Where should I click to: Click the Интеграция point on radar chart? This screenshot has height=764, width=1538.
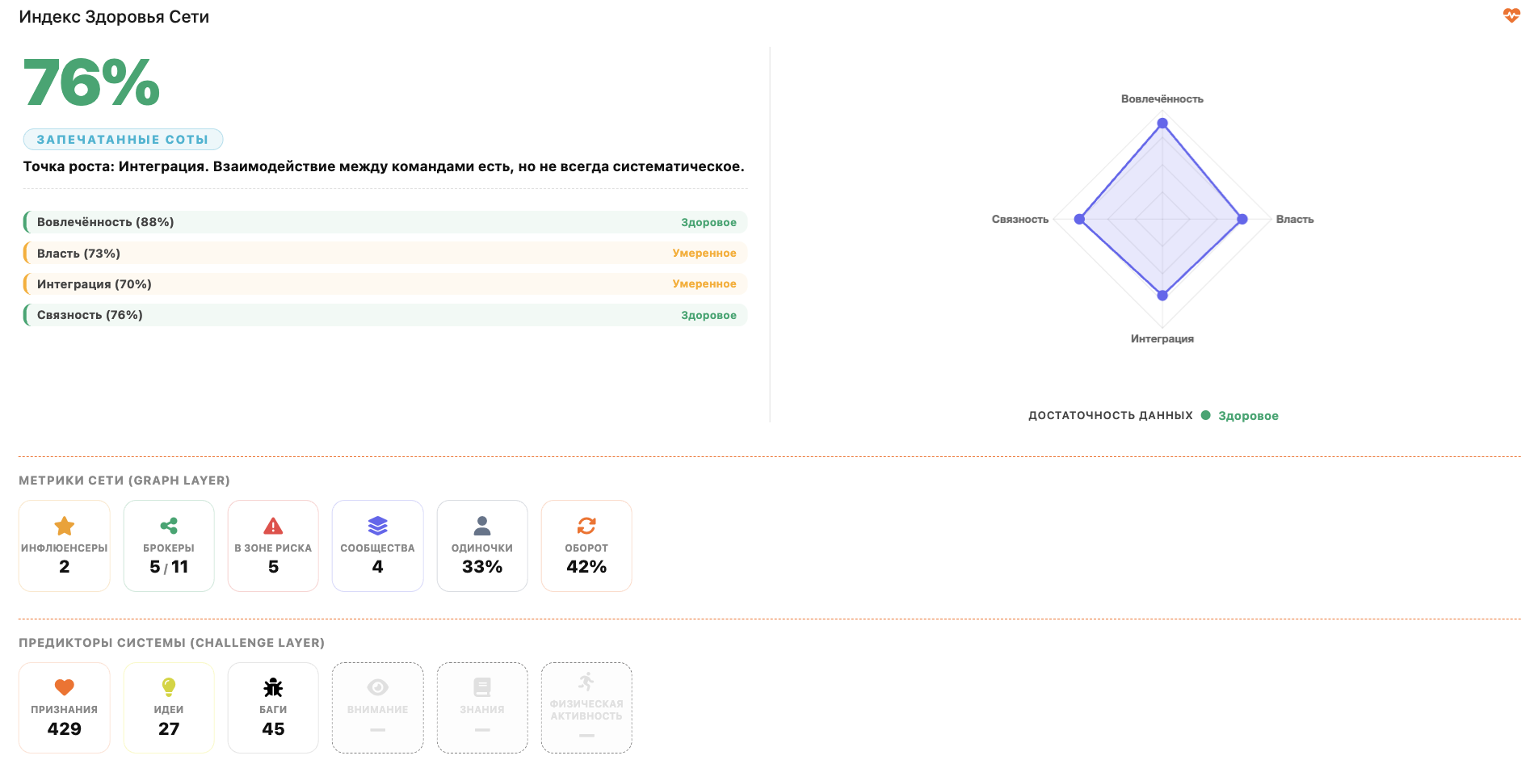pyautogui.click(x=1162, y=296)
